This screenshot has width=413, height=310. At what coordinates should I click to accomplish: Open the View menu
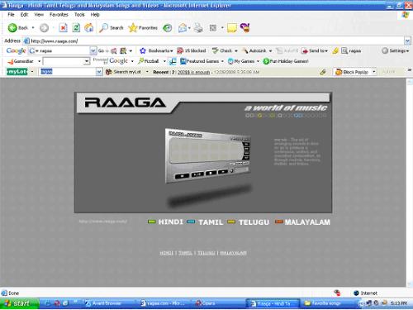[39, 15]
